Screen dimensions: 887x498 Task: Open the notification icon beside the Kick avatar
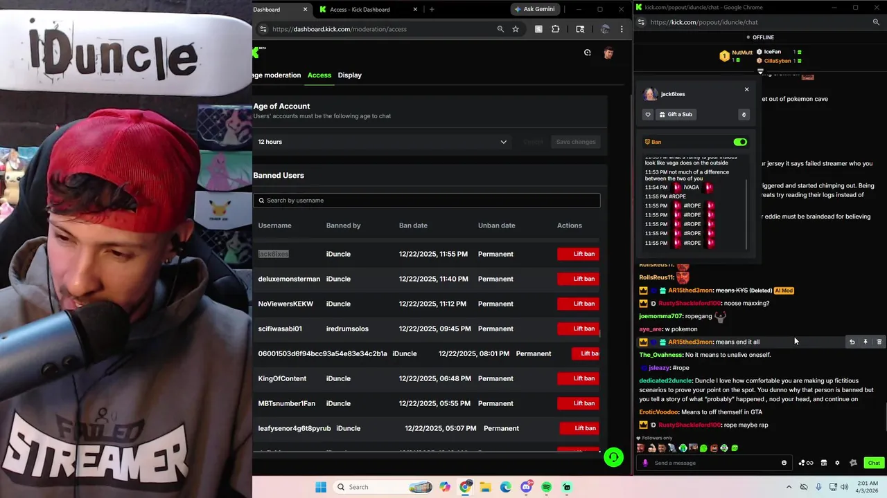[x=588, y=53]
